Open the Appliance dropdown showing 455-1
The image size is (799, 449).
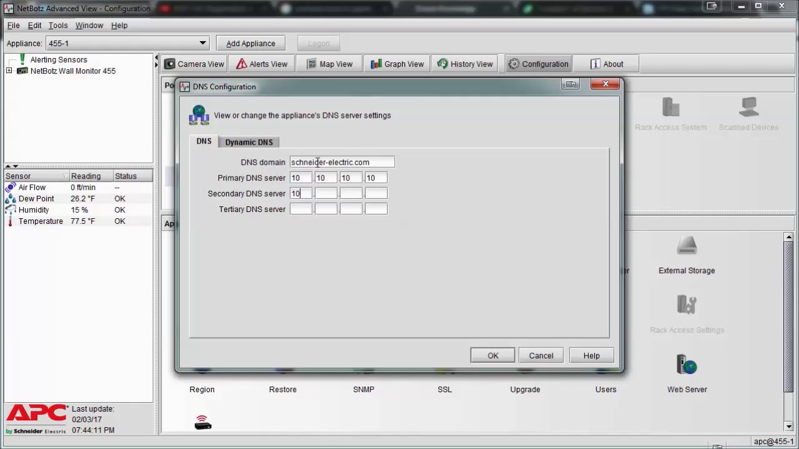coord(127,43)
